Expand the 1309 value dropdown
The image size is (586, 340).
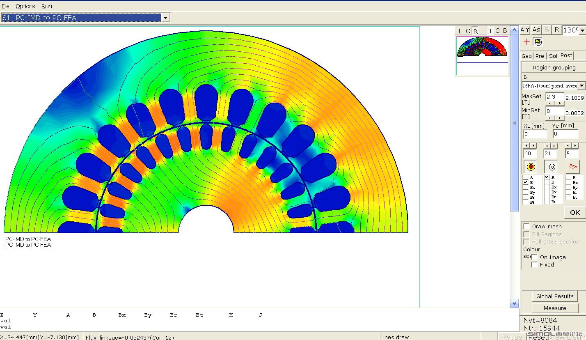click(582, 30)
